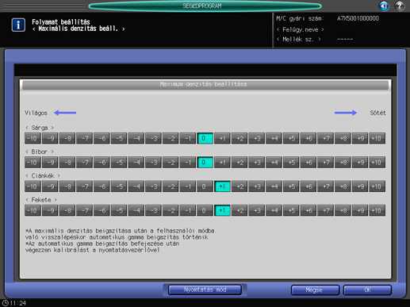Set Fekete density to +10

pos(377,210)
